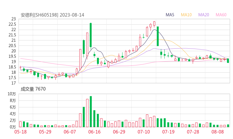Screen dimensions: 233x139
Task: Click the 8万 volume axis label
Action: coord(13,100)
